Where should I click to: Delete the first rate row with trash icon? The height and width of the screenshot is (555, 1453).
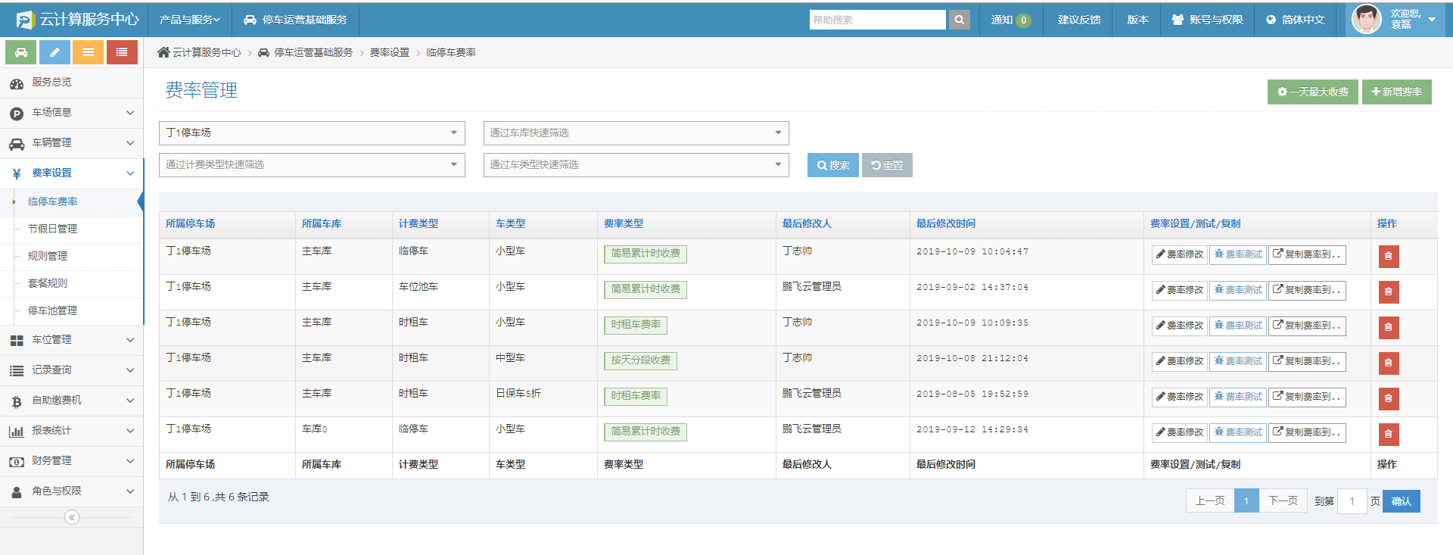click(1388, 256)
